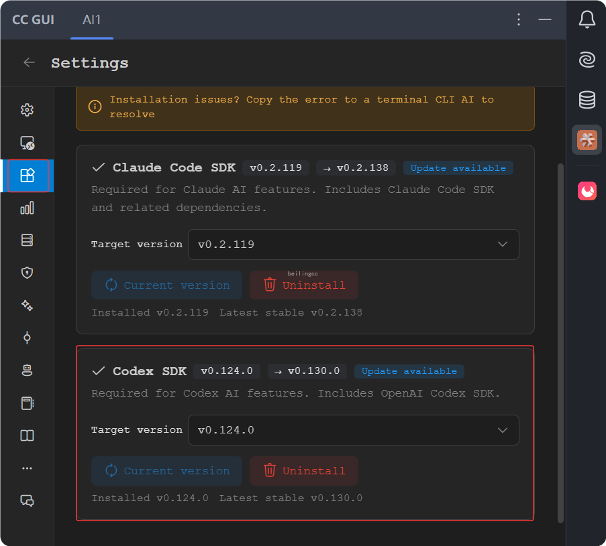The image size is (606, 546).
Task: Open the sparkles sidebar icon
Action: pyautogui.click(x=27, y=305)
